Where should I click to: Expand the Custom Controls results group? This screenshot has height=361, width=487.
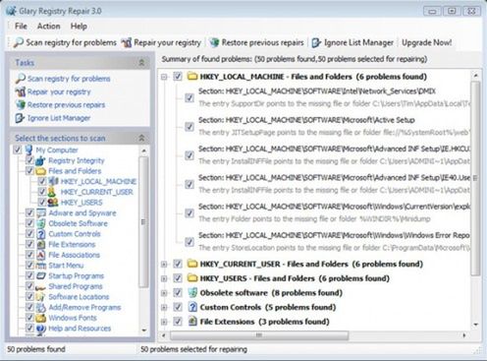point(164,307)
